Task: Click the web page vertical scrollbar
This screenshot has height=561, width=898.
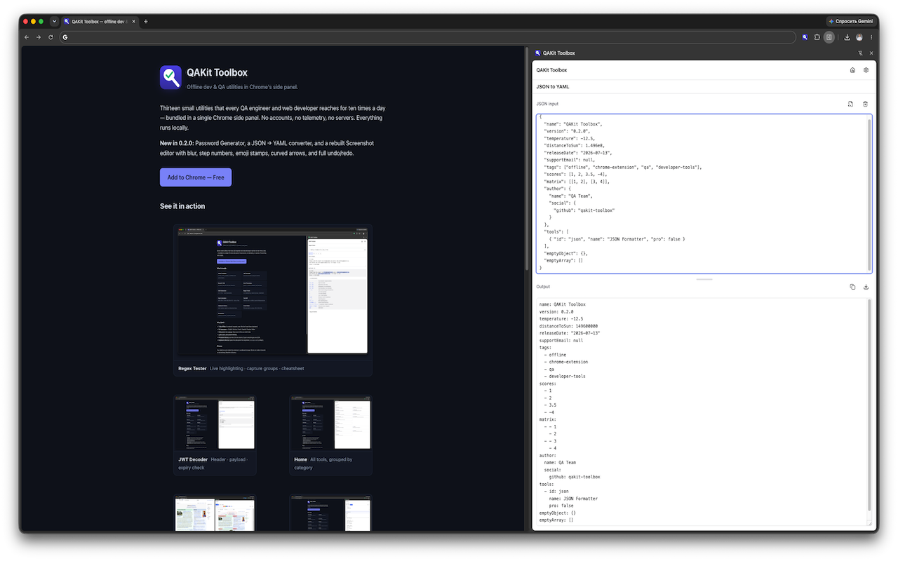Action: [x=527, y=158]
